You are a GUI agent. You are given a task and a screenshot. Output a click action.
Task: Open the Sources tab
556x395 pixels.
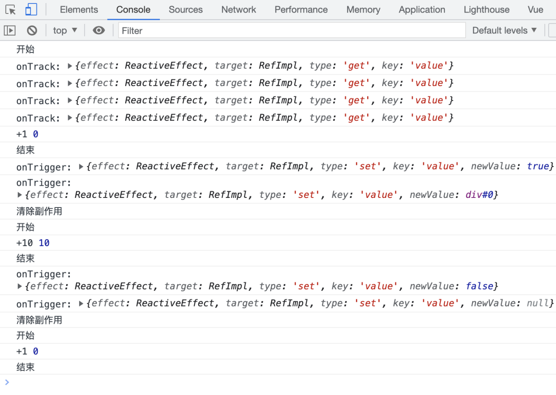coord(185,10)
